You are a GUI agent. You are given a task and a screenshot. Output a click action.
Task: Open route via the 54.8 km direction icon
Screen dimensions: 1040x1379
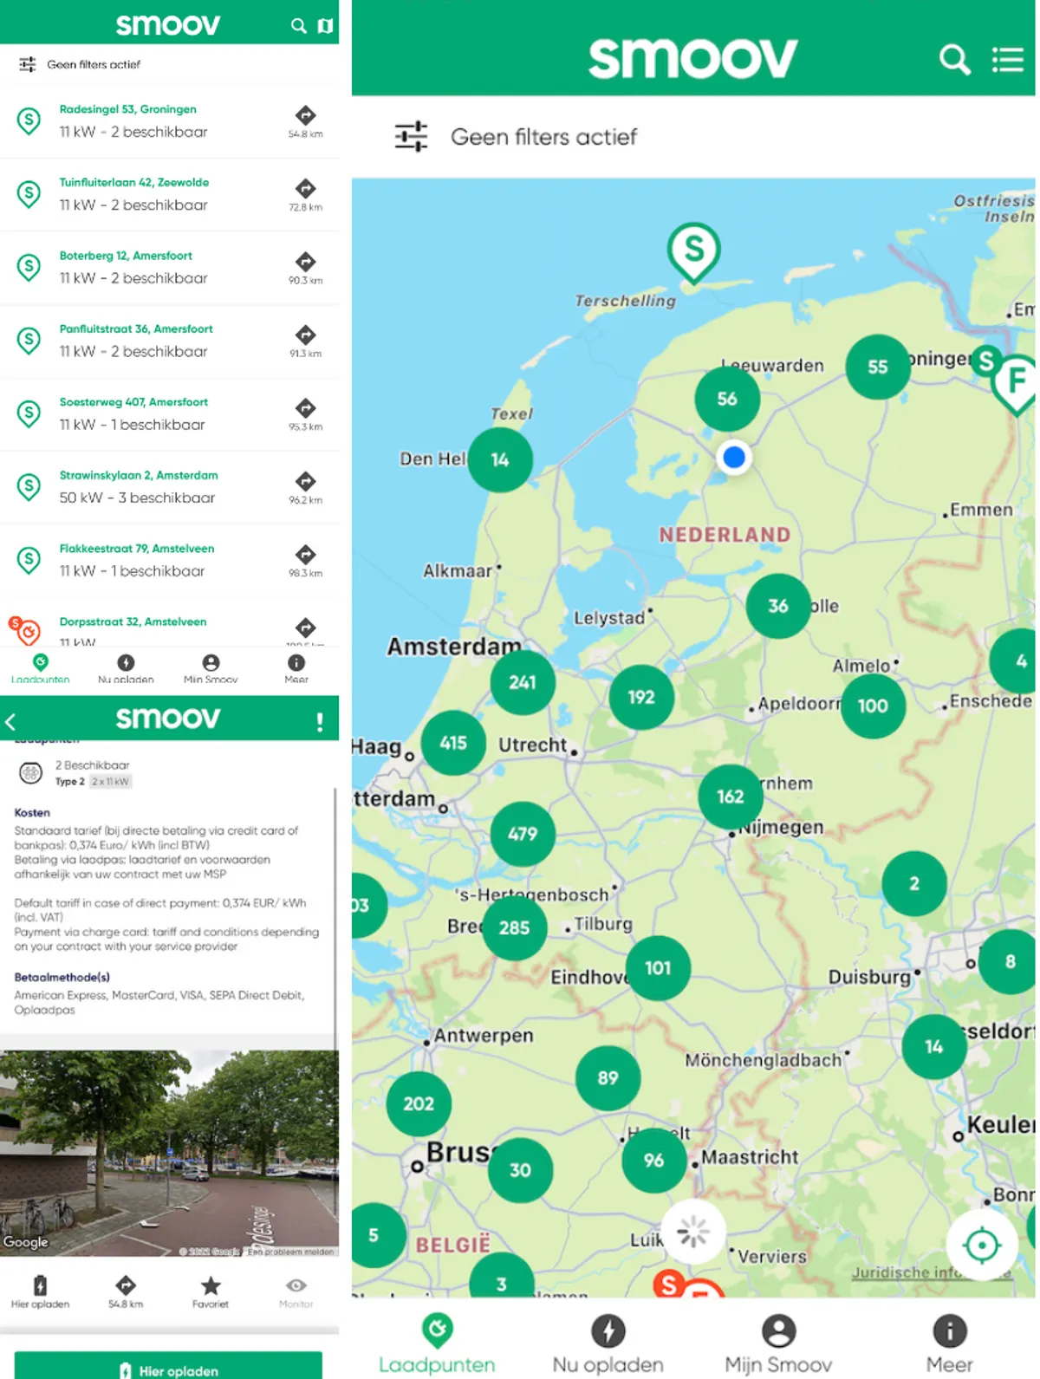tap(126, 1285)
